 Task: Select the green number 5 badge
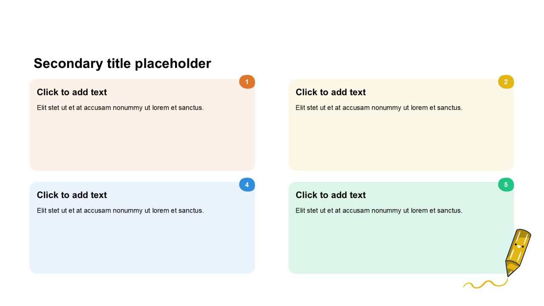(506, 184)
